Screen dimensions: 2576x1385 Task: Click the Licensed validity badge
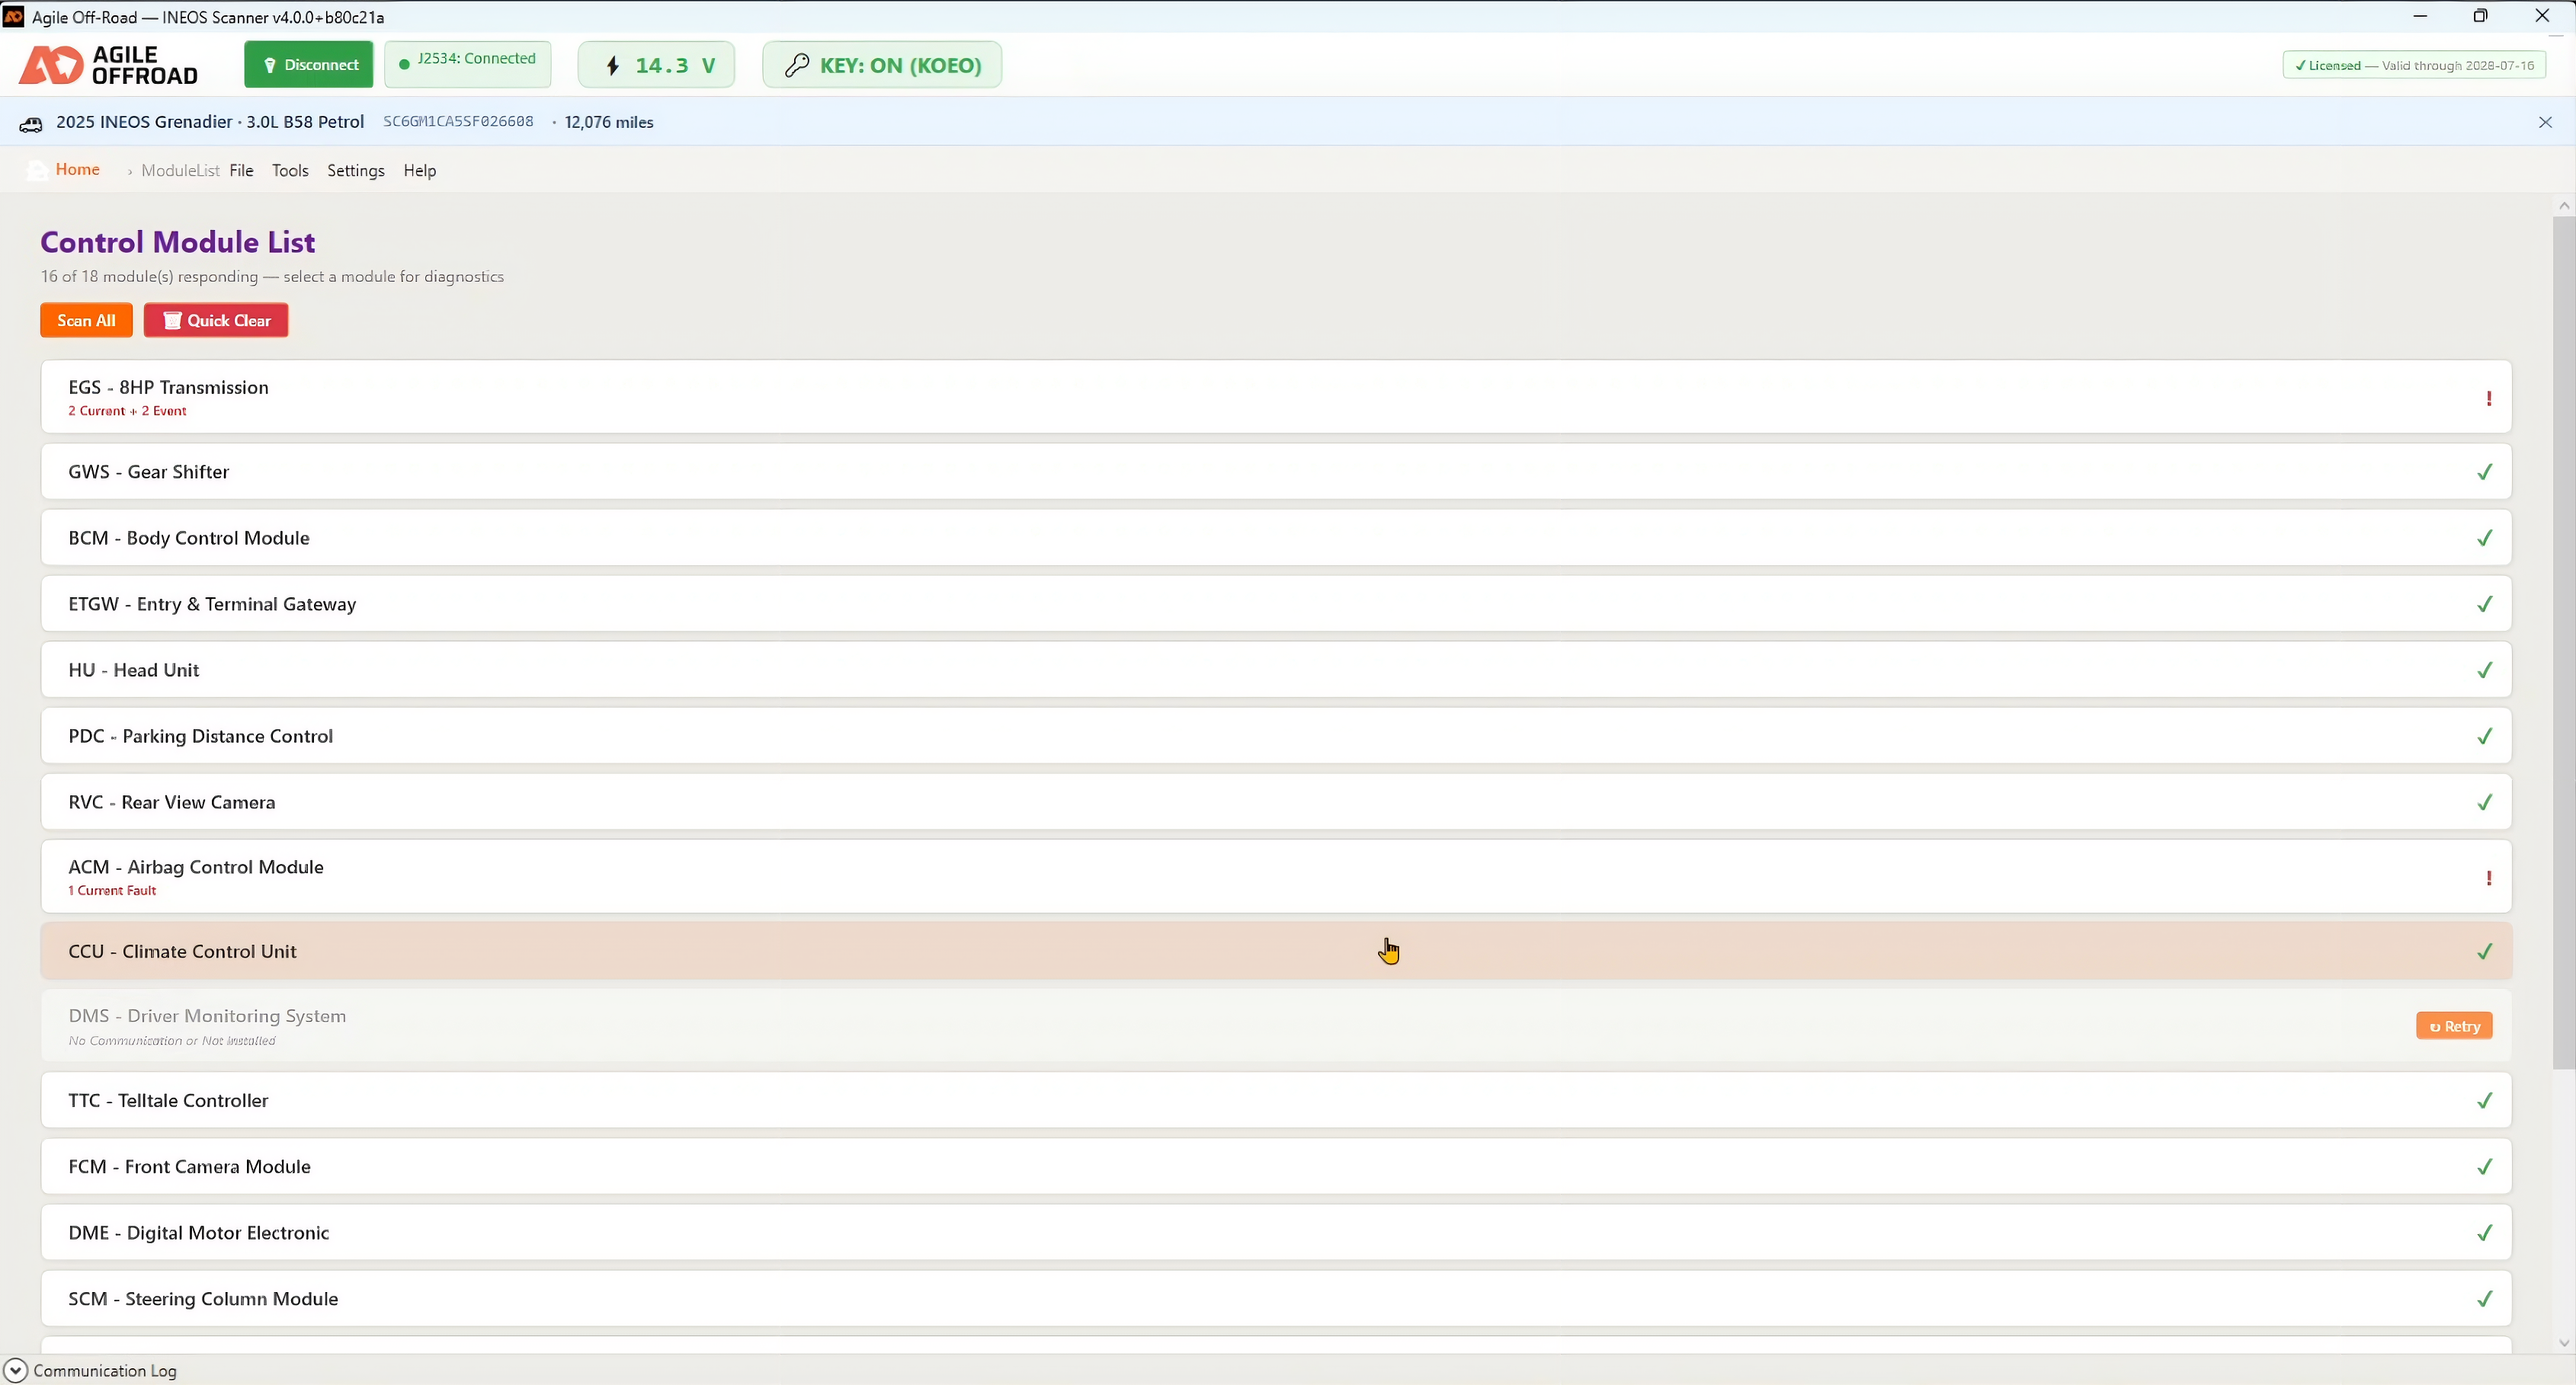point(2415,66)
